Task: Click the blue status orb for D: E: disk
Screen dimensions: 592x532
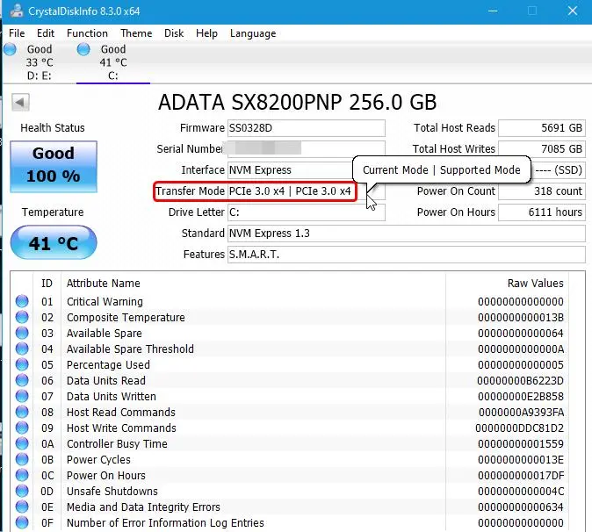Action: (x=11, y=49)
